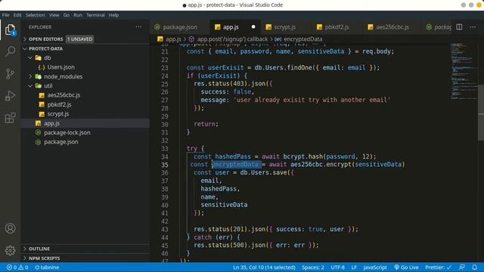The image size is (484, 272).
Task: Open the Accounts menu icon
Action: coord(10,228)
